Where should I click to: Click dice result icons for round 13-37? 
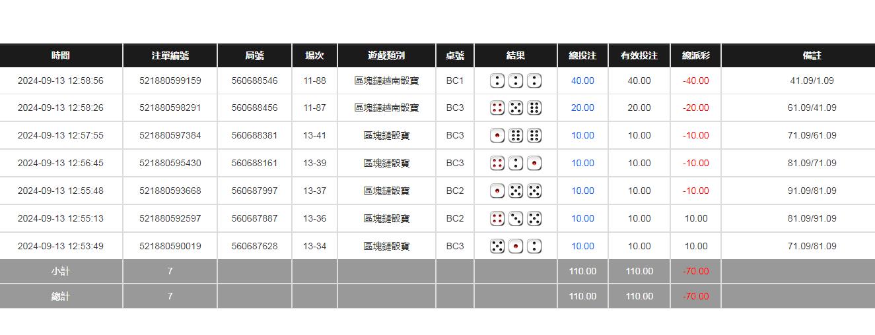coord(516,191)
